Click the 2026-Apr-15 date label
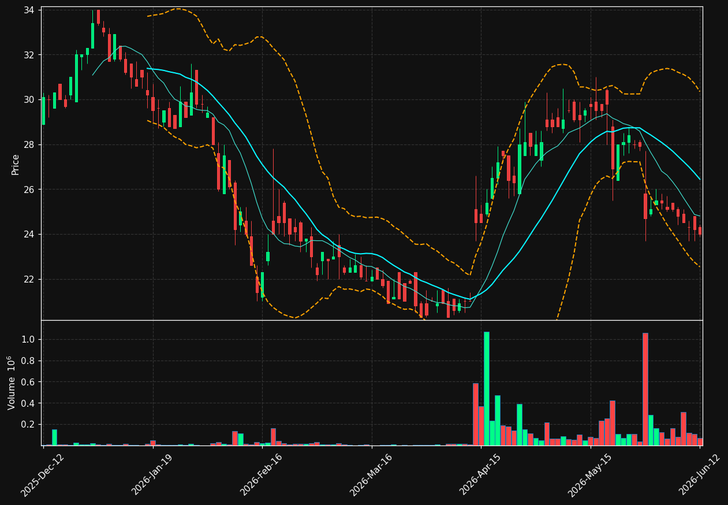Screen dimensions: 728x505 (x=480, y=475)
